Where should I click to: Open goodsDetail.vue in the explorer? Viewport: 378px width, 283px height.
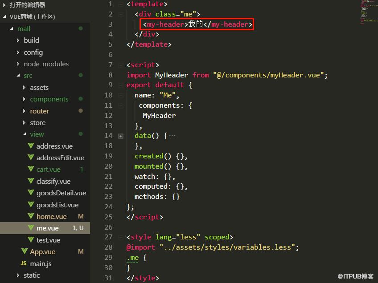tap(61, 193)
